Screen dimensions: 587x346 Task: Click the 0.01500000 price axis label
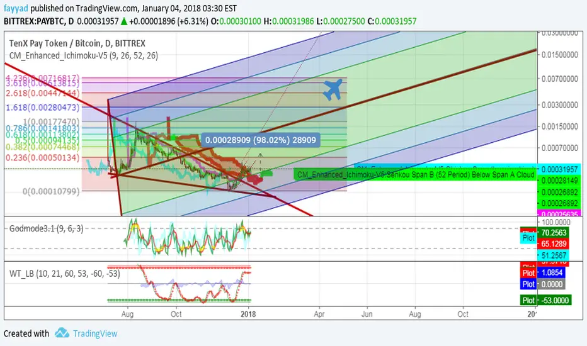559,55
